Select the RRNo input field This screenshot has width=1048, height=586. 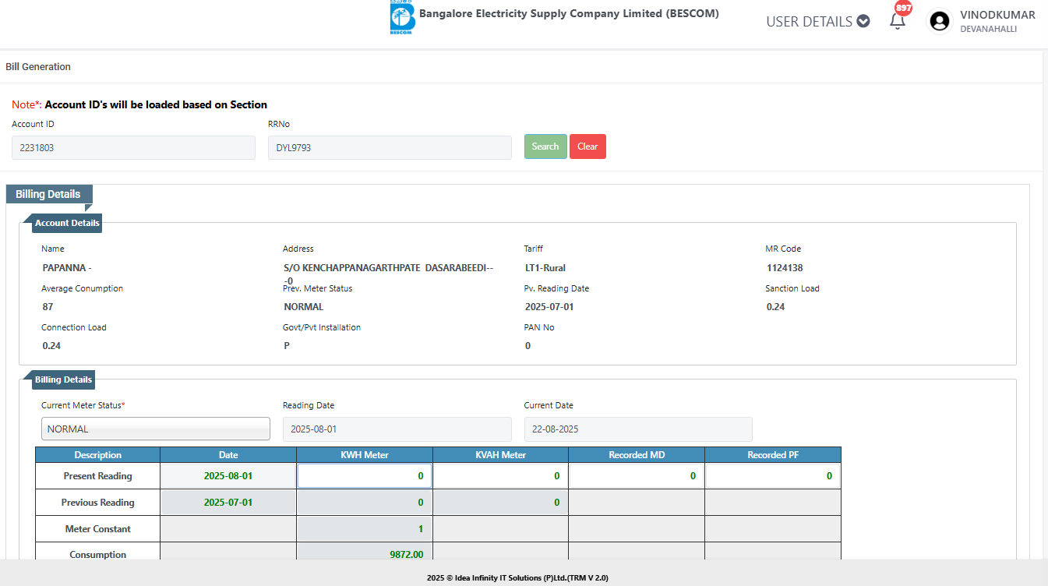tap(390, 147)
